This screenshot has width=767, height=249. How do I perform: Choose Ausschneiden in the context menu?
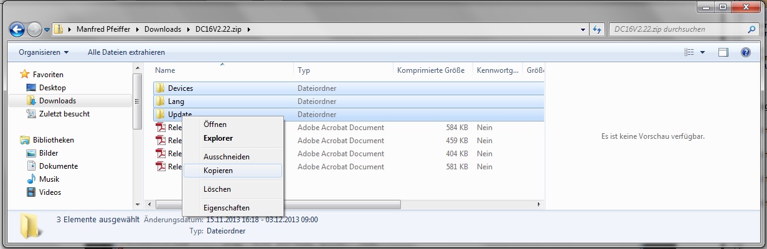pyautogui.click(x=233, y=157)
